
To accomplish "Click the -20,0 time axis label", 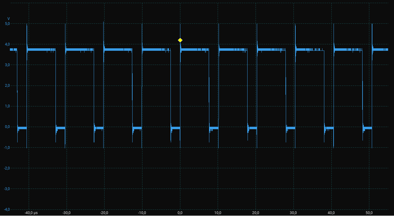I will (x=104, y=213).
